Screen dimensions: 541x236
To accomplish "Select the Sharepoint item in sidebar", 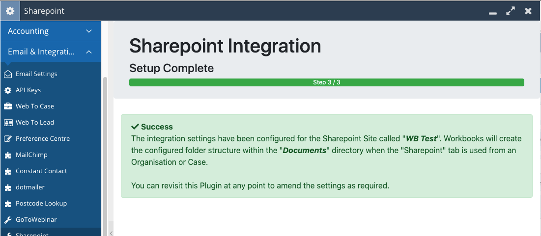I will (x=51, y=233).
